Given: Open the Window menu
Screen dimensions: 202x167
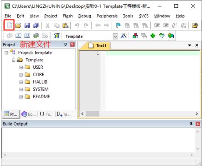Looking at the screenshot, I should pyautogui.click(x=162, y=16).
